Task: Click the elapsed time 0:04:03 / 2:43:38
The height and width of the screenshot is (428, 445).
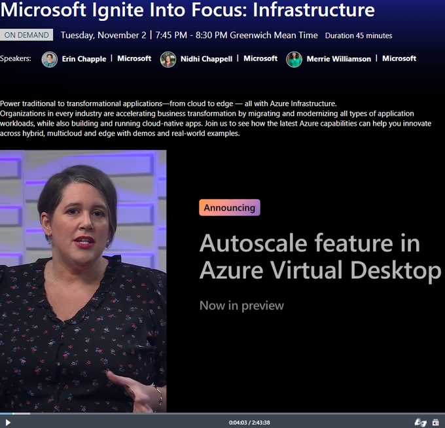Action: [x=249, y=423]
